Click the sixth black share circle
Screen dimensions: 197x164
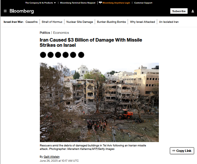(81, 55)
